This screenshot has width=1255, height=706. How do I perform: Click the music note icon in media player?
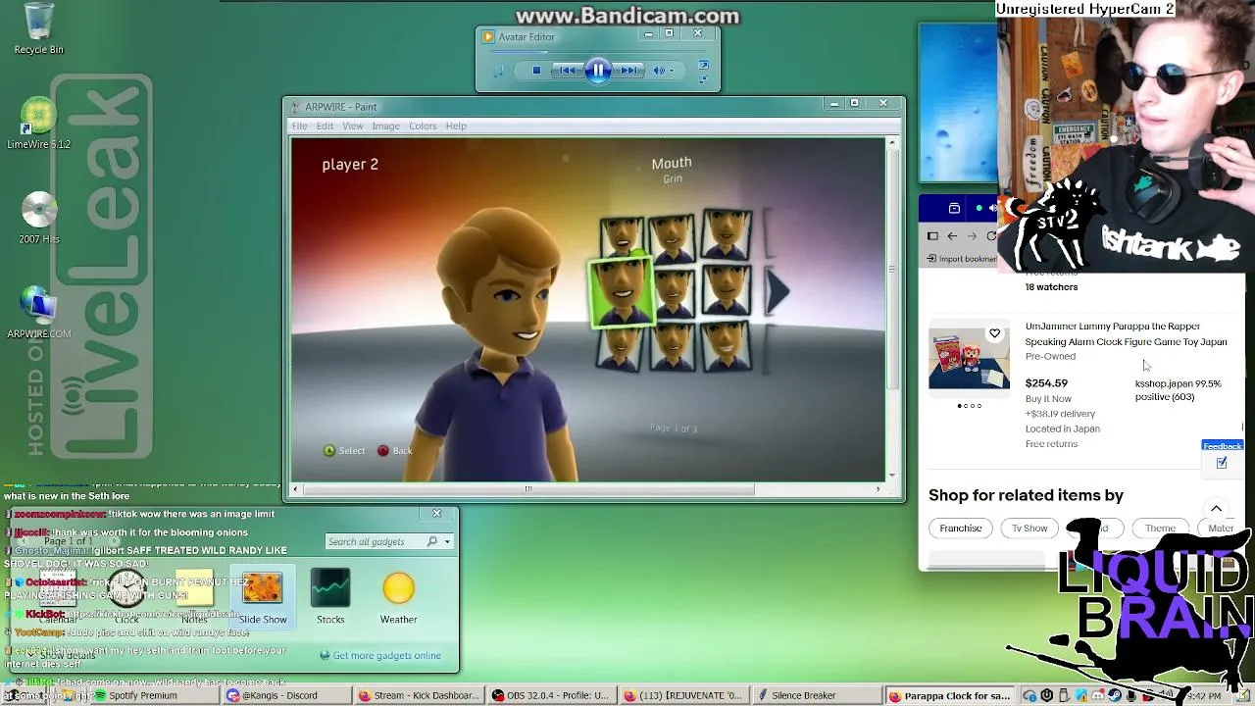point(499,71)
